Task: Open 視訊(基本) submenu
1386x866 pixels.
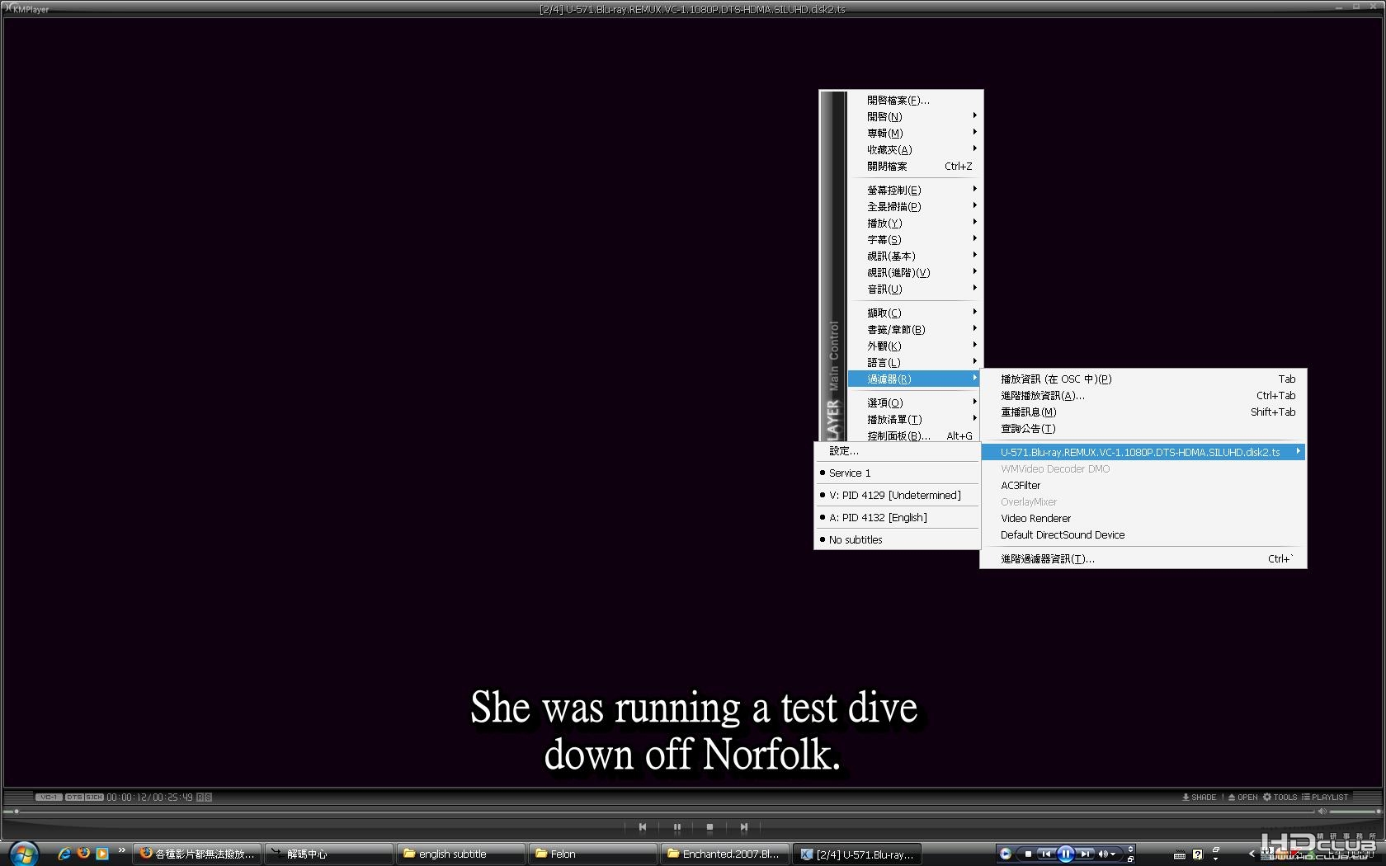Action: tap(916, 256)
